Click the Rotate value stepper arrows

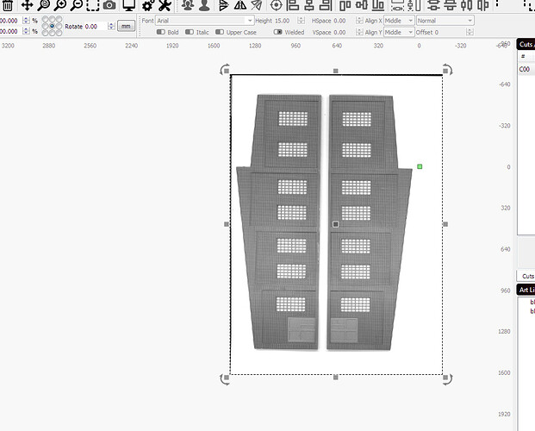(x=111, y=27)
